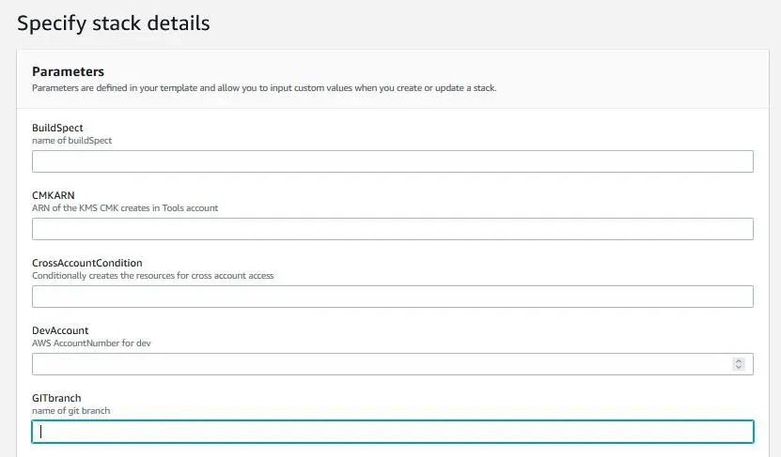Click the Parameters section description text
Screen dimensions: 781x457
point(263,88)
